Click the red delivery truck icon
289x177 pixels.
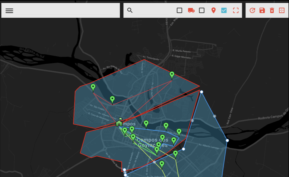pos(191,10)
